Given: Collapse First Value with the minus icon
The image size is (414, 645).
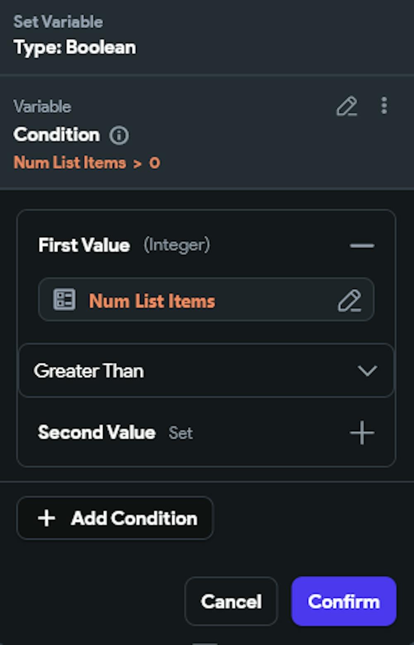Looking at the screenshot, I should pos(362,245).
